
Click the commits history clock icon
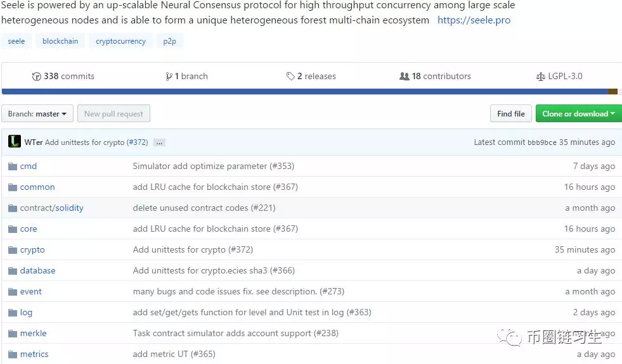pyautogui.click(x=37, y=77)
